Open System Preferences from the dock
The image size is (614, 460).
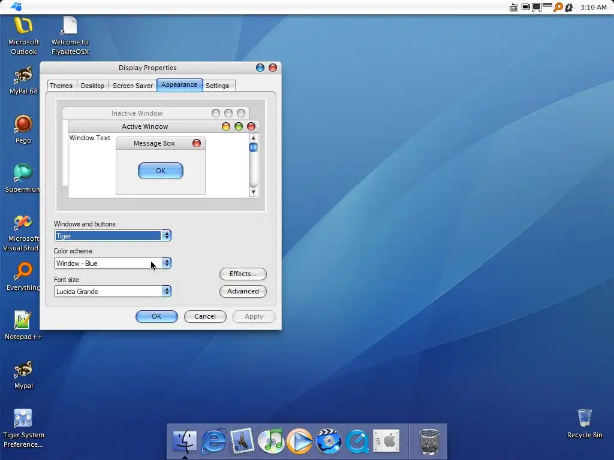click(x=386, y=441)
